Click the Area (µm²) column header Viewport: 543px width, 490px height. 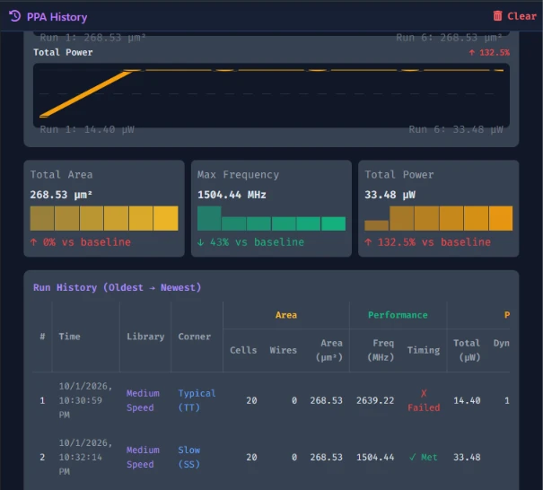coord(329,350)
